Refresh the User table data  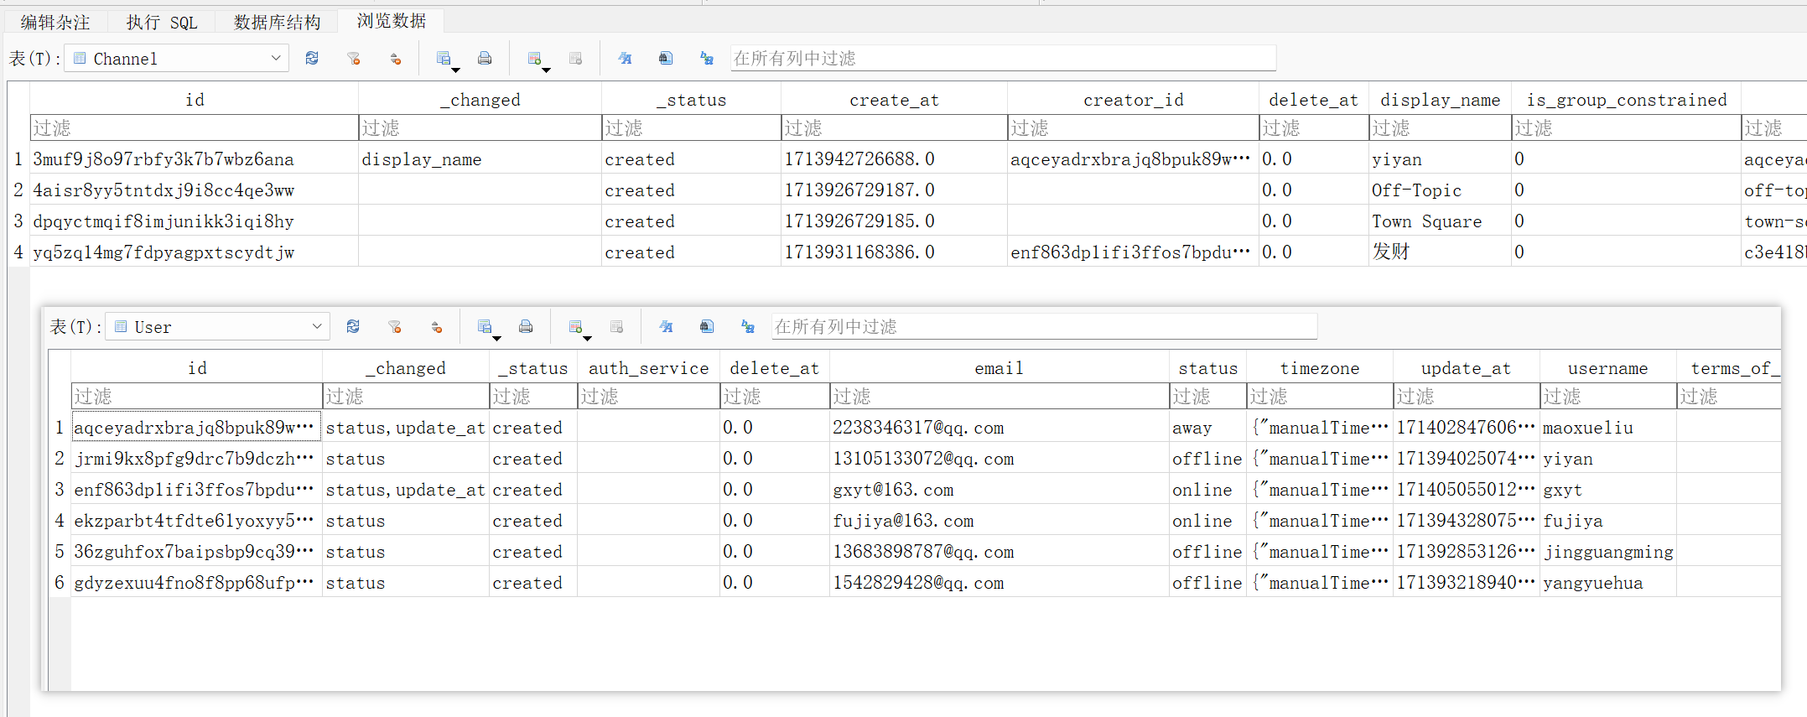pyautogui.click(x=353, y=326)
